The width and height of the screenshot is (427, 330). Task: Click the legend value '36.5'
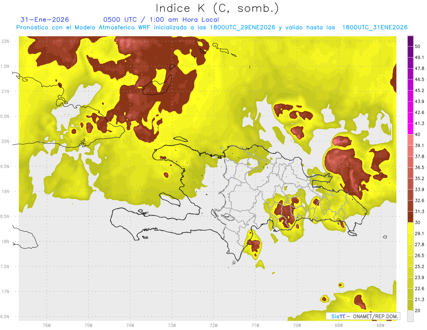[420, 167]
